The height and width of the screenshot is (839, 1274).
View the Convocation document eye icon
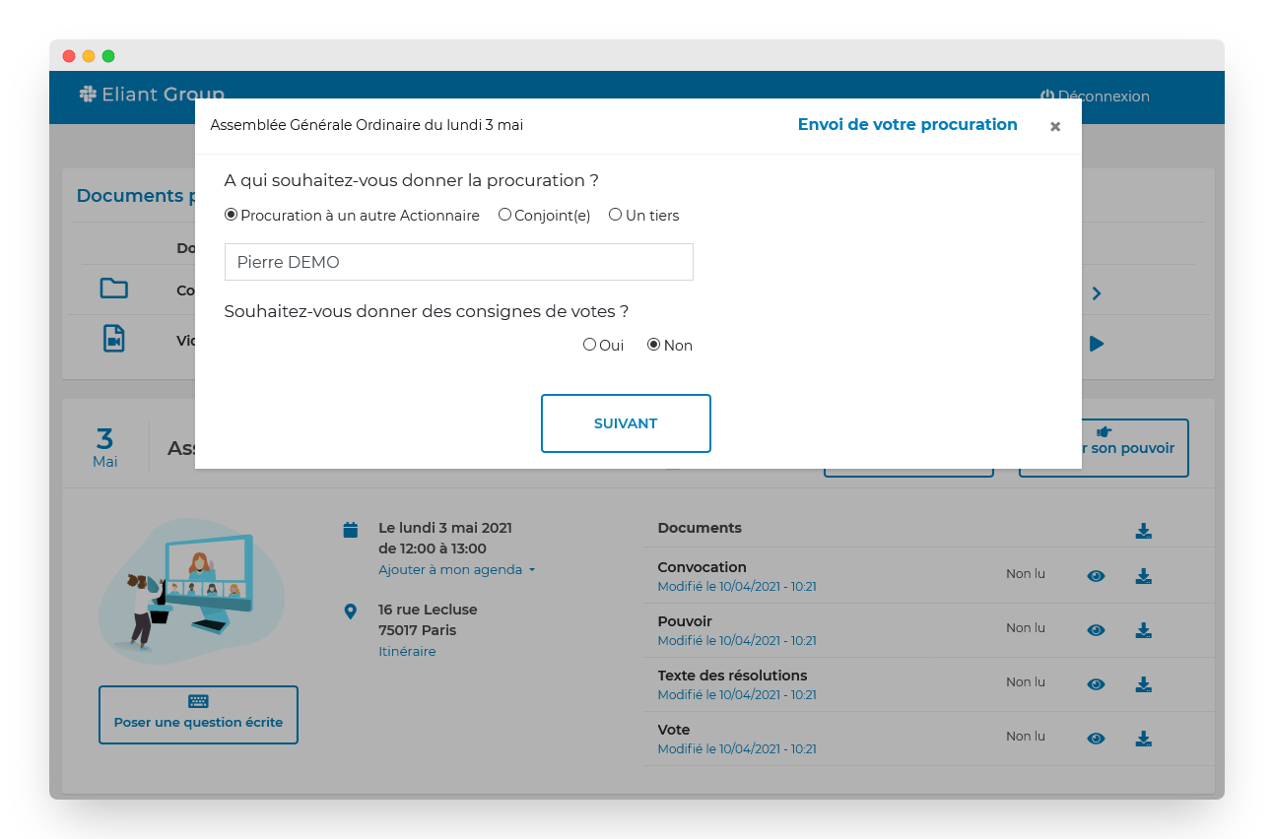tap(1096, 576)
